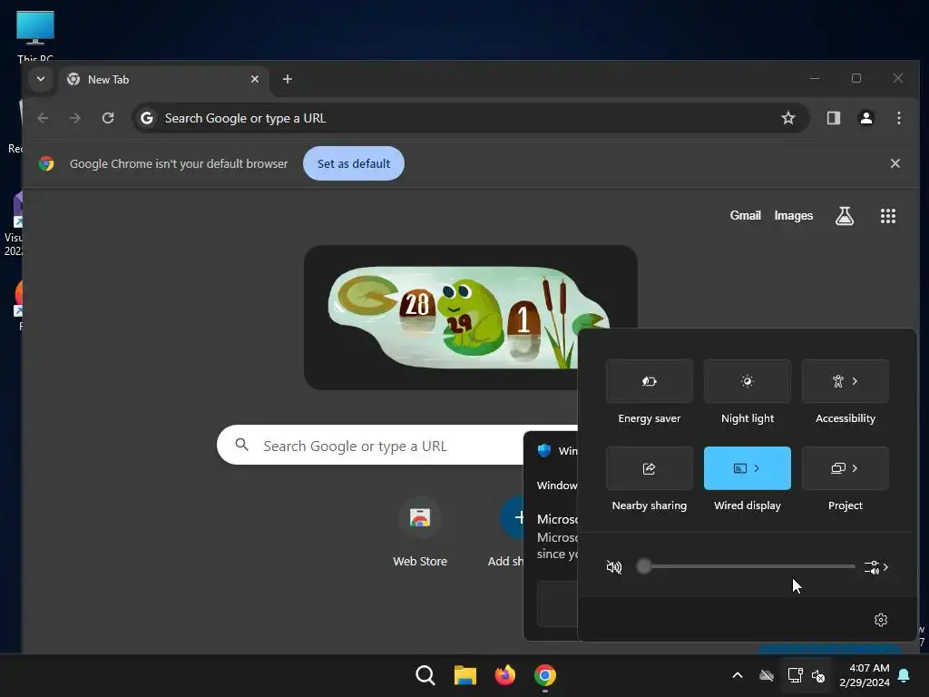
Task: Open Windows taskbar Search icon
Action: coord(425,675)
